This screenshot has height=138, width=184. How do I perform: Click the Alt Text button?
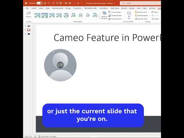click(129, 15)
